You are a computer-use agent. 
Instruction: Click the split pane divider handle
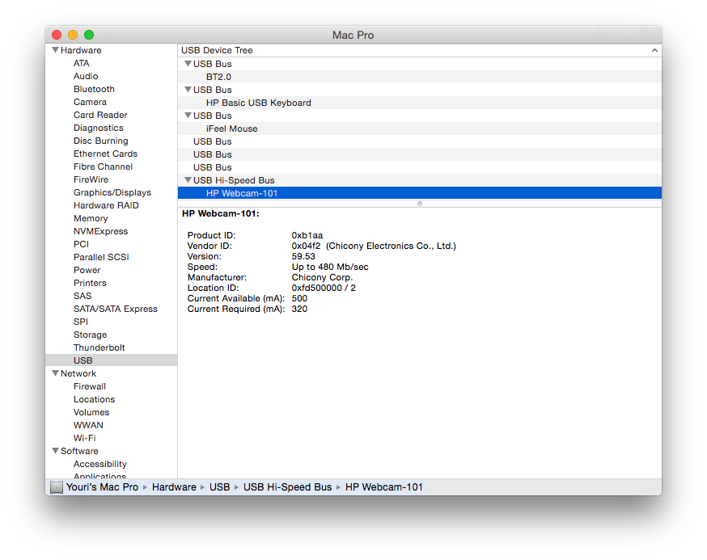pyautogui.click(x=419, y=204)
